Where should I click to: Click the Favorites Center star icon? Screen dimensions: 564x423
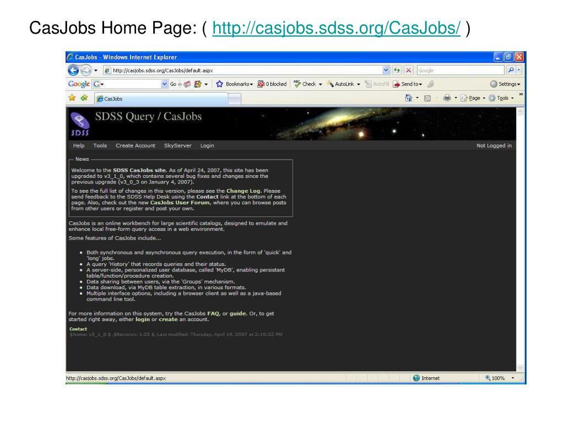click(72, 98)
